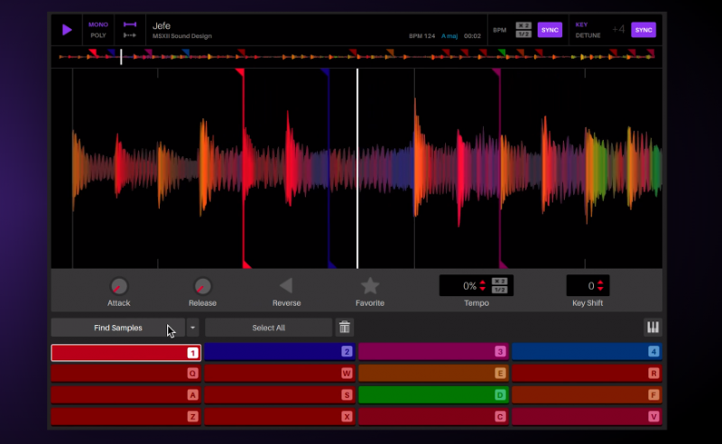Click red slice marker atop waveform
Viewport: 722px width, 444px height.
(239, 73)
